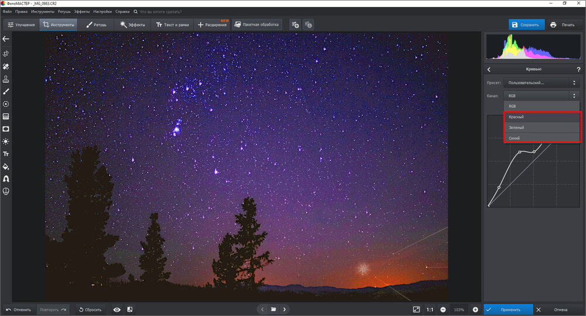The width and height of the screenshot is (586, 316).
Task: Select the text (Tт) tool in sidebar
Action: click(6, 154)
